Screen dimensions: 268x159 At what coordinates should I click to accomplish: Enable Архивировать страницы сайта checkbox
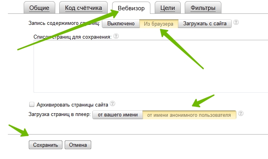[x=32, y=104]
